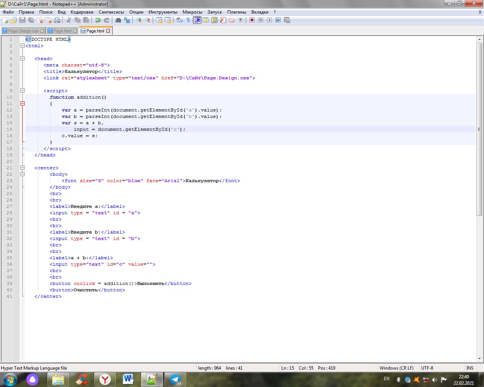Close the current document via the toolbar icon
This screenshot has height=387, width=484.
click(40, 20)
